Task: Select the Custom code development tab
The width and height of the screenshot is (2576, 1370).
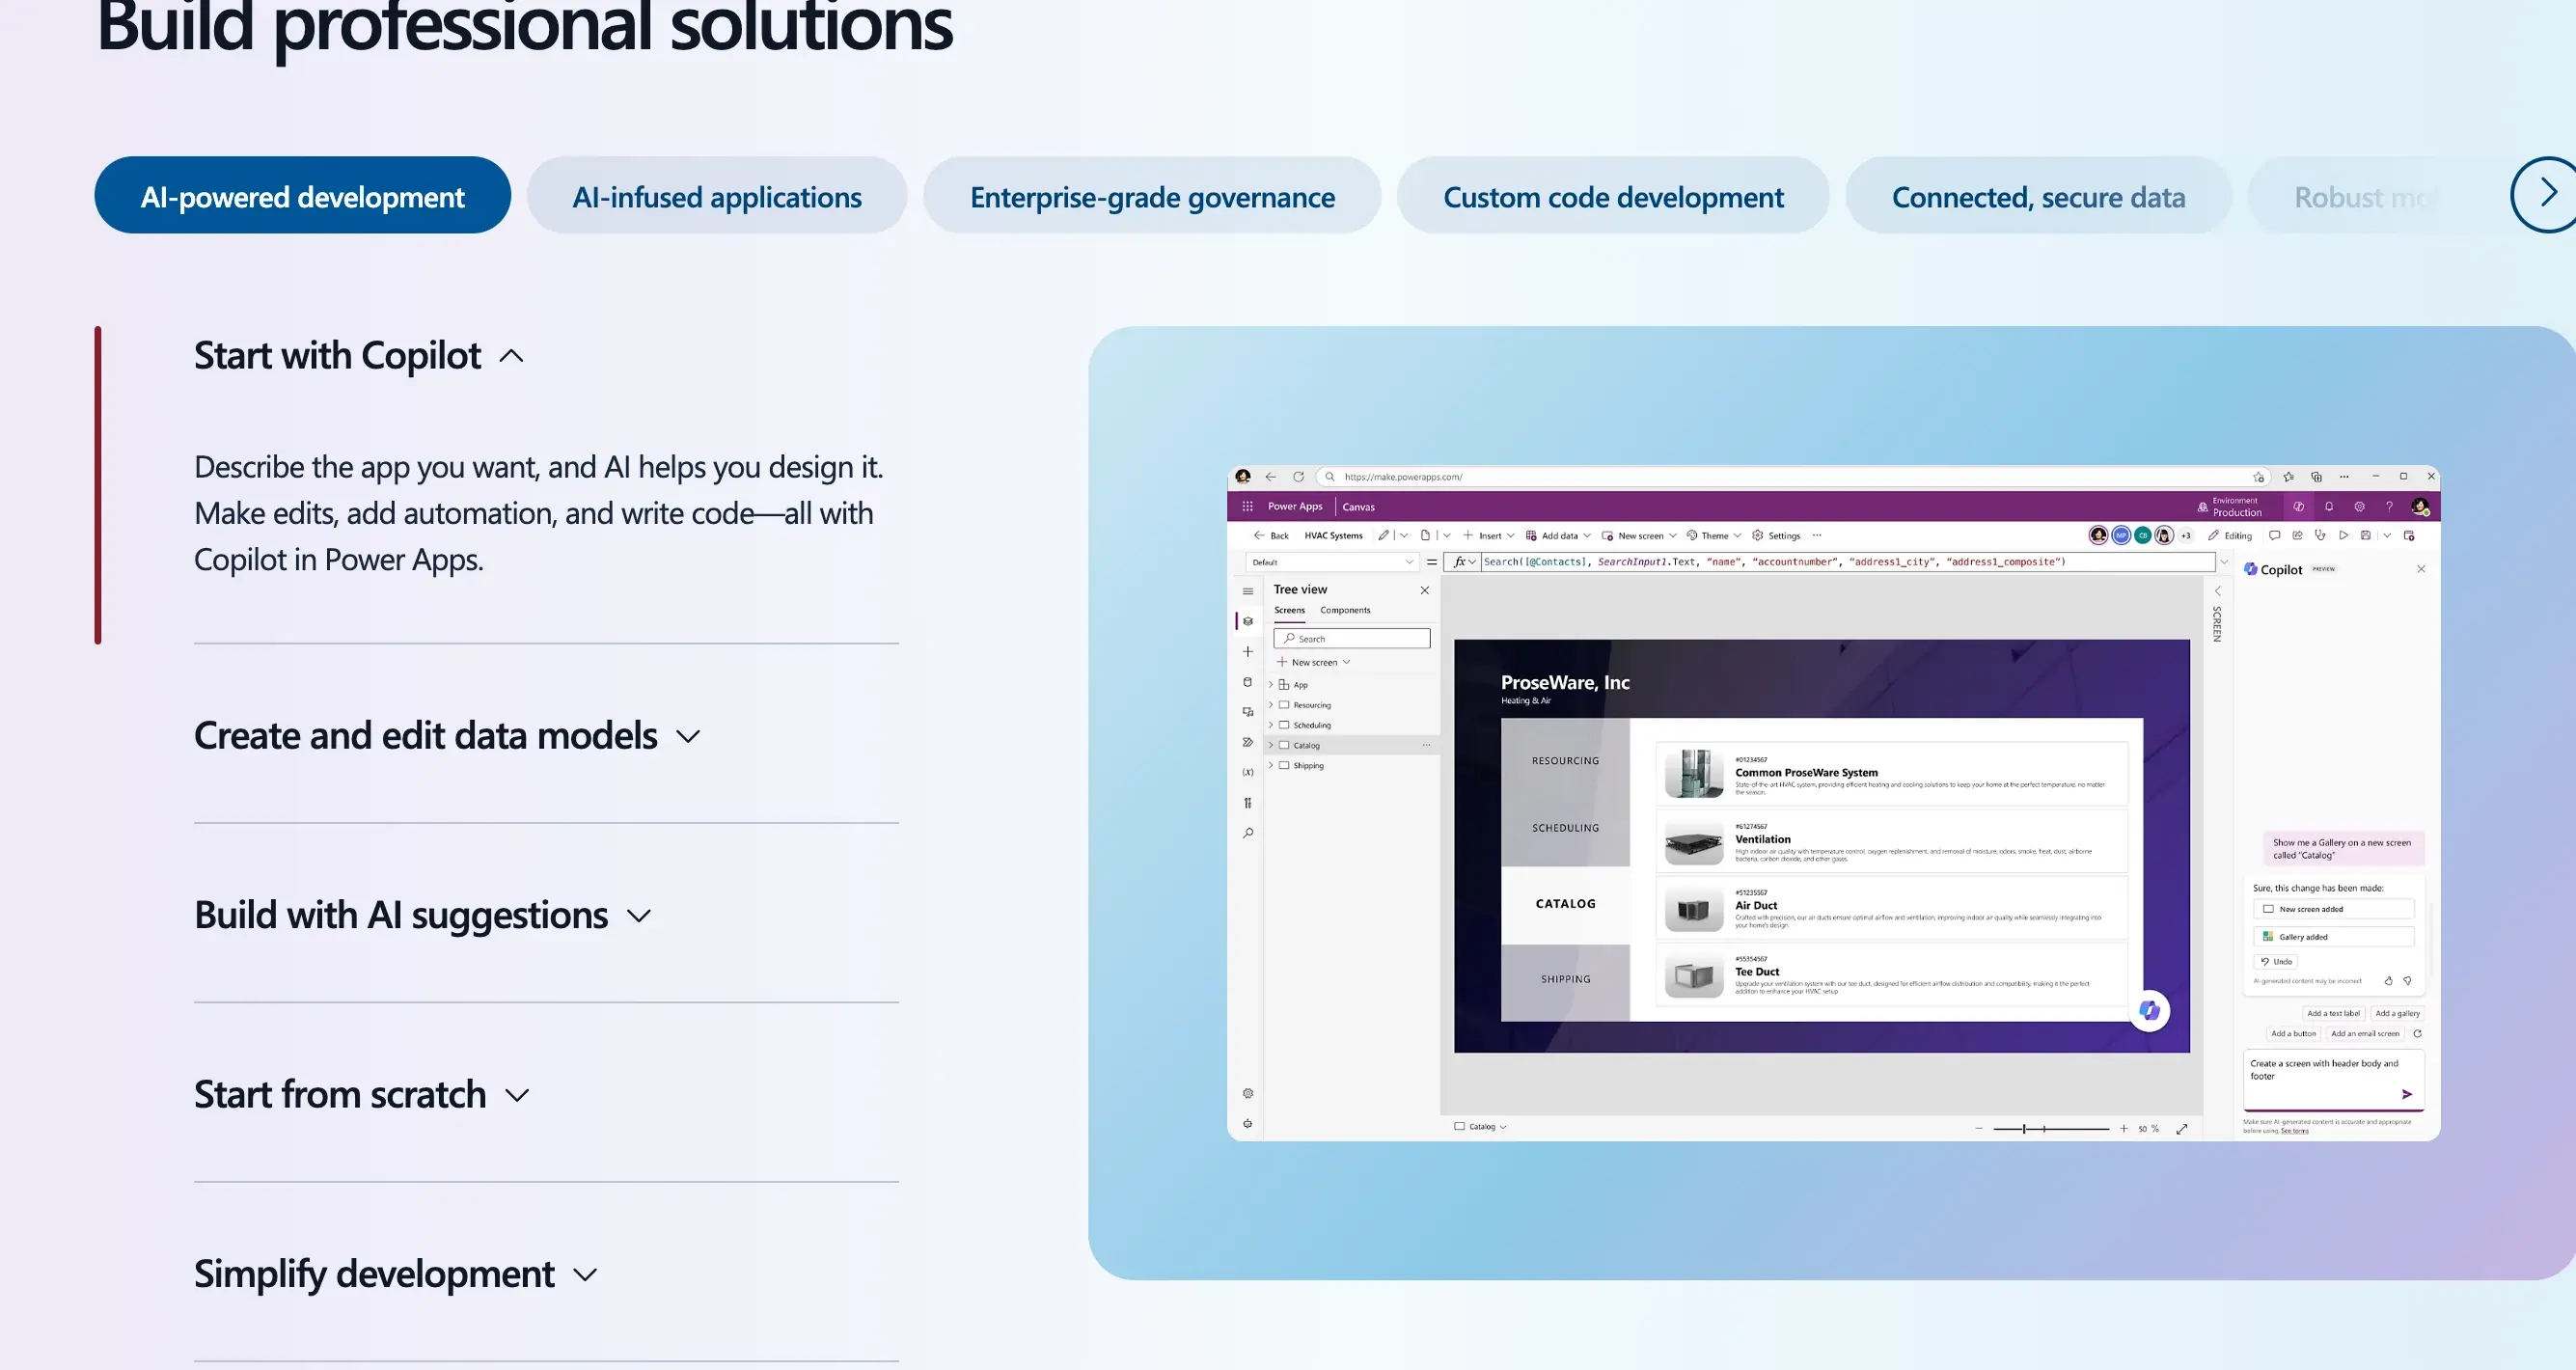Action: pyautogui.click(x=1613, y=195)
